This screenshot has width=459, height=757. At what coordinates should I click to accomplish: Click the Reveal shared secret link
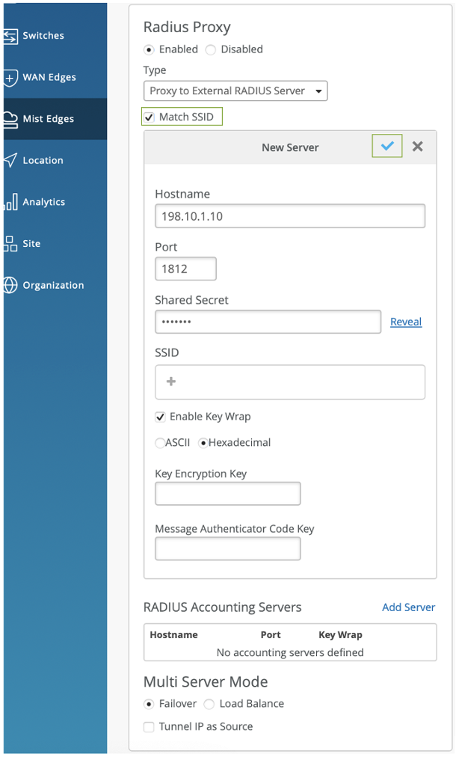point(406,322)
